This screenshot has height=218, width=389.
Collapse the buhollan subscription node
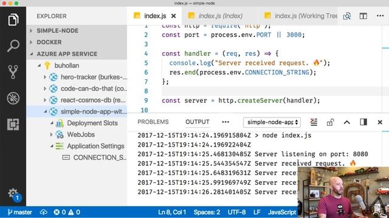(39, 65)
